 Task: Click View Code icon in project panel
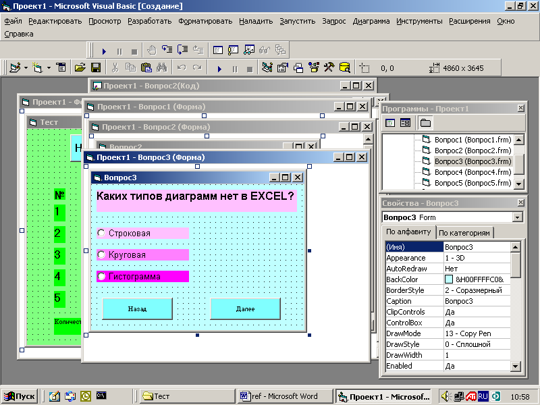point(390,123)
